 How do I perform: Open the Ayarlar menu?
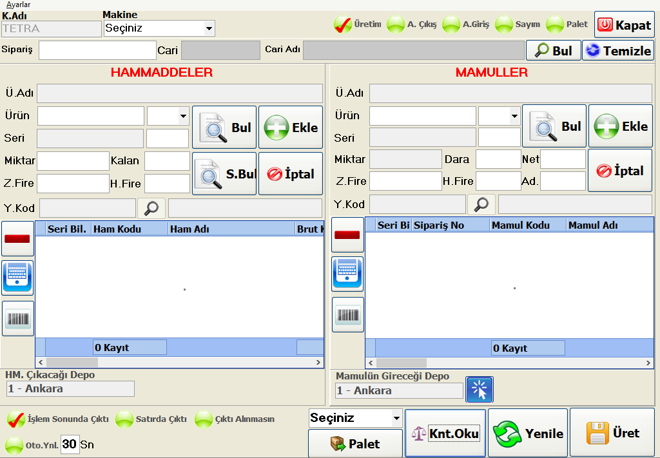[x=18, y=5]
